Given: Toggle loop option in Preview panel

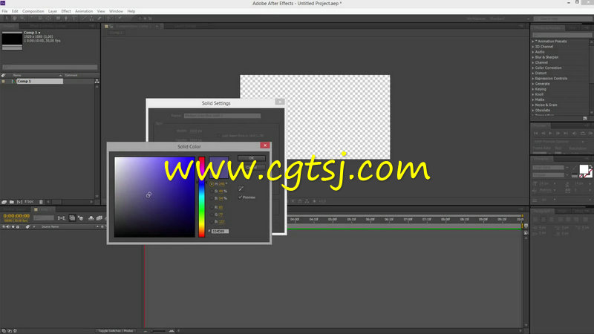Looking at the screenshot, I should tap(583, 134).
